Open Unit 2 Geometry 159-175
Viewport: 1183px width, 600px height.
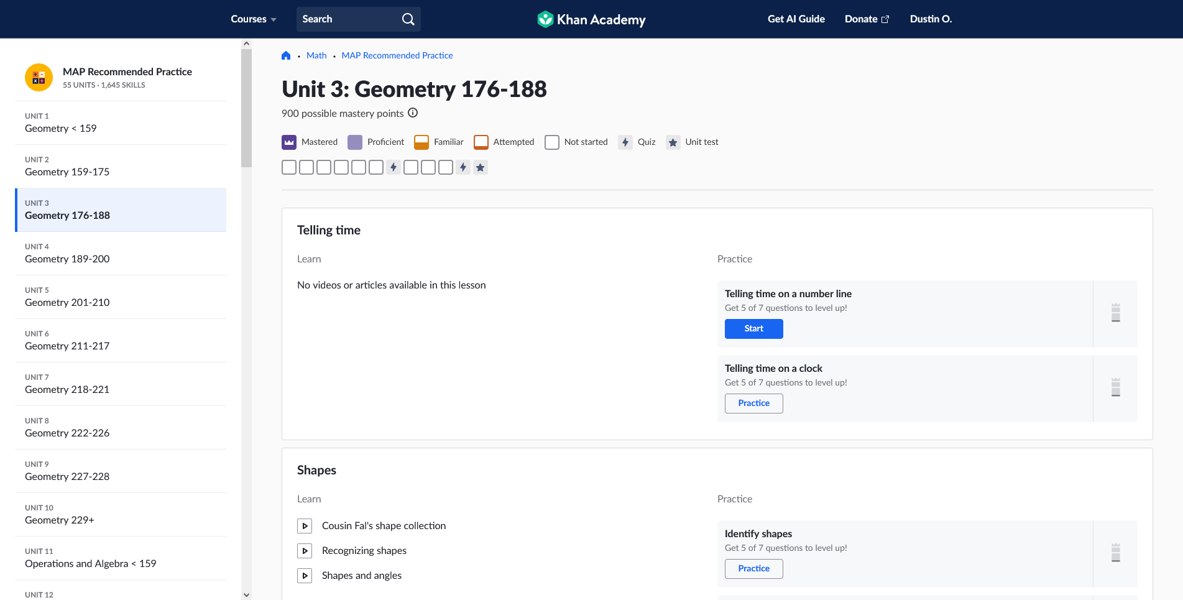(x=121, y=167)
